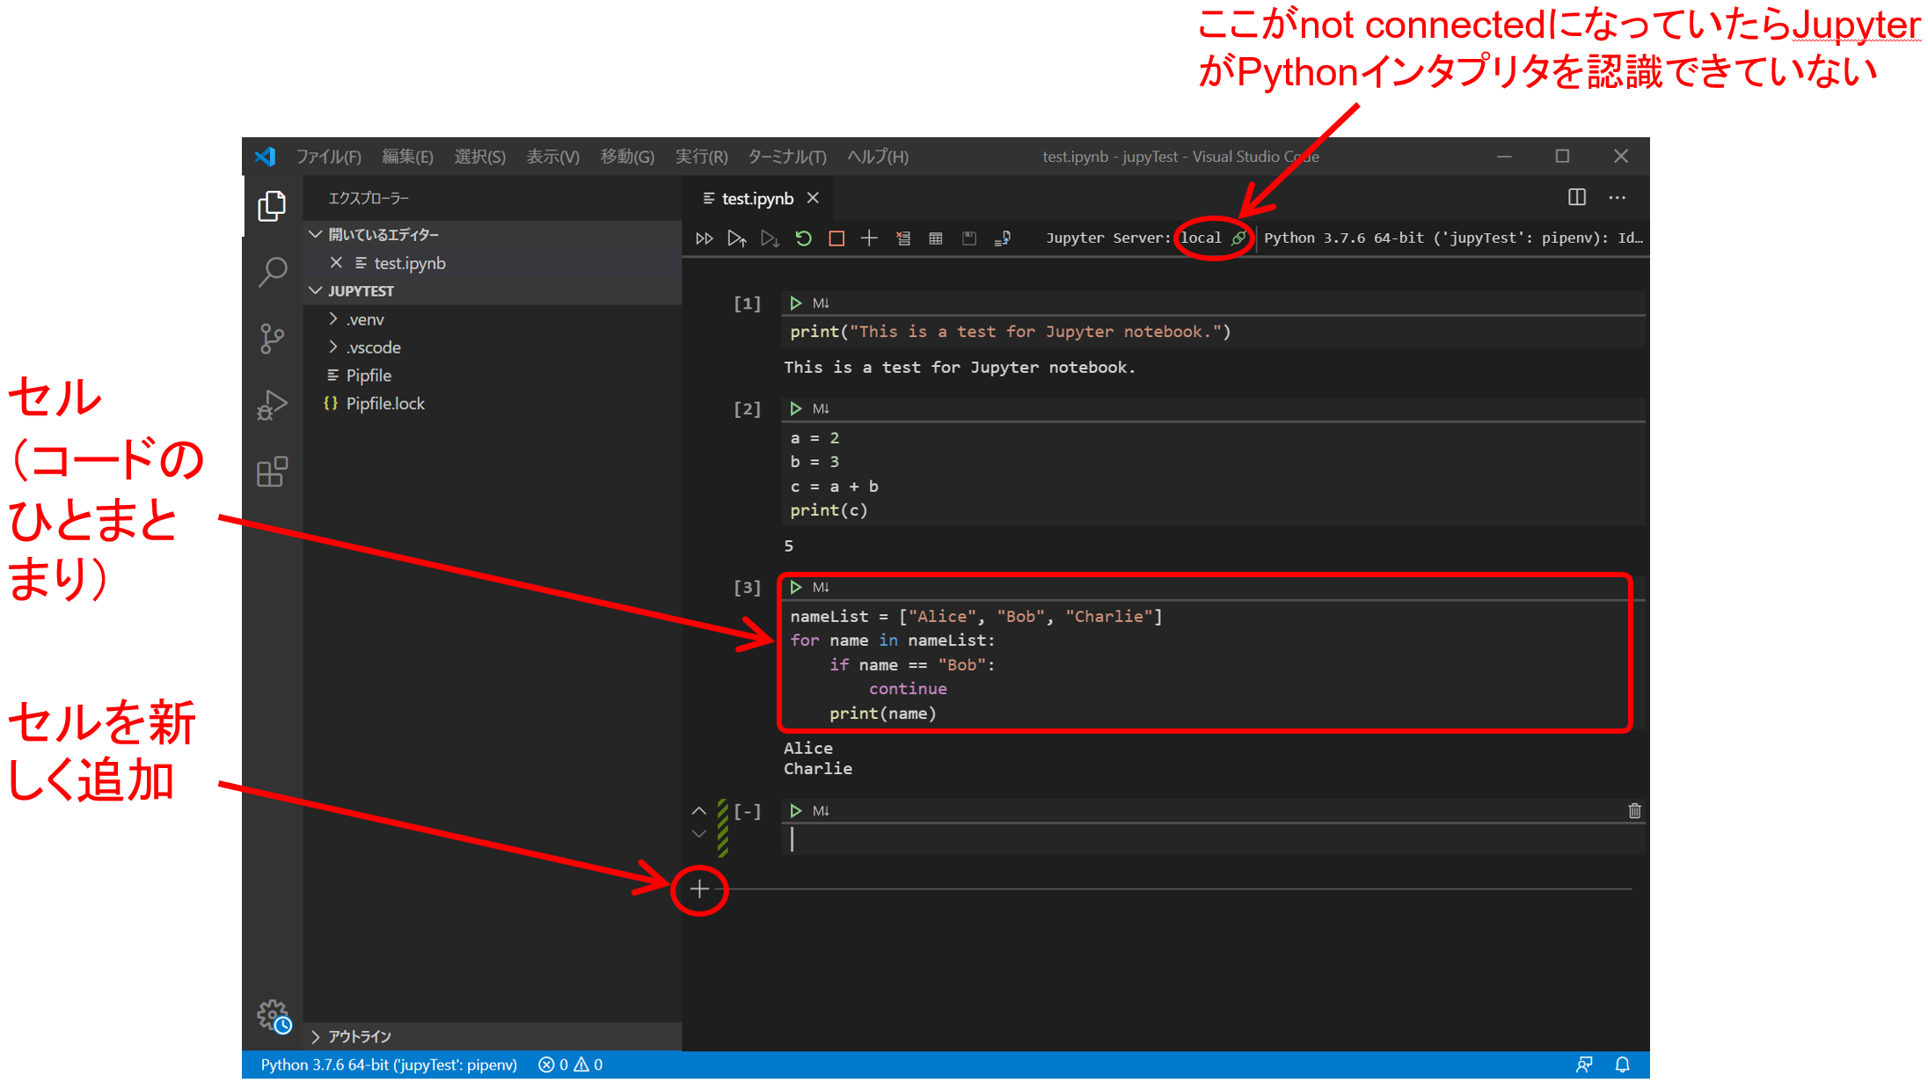Show errors and warnings count
Image resolution: width=1928 pixels, height=1083 pixels.
click(x=571, y=1065)
